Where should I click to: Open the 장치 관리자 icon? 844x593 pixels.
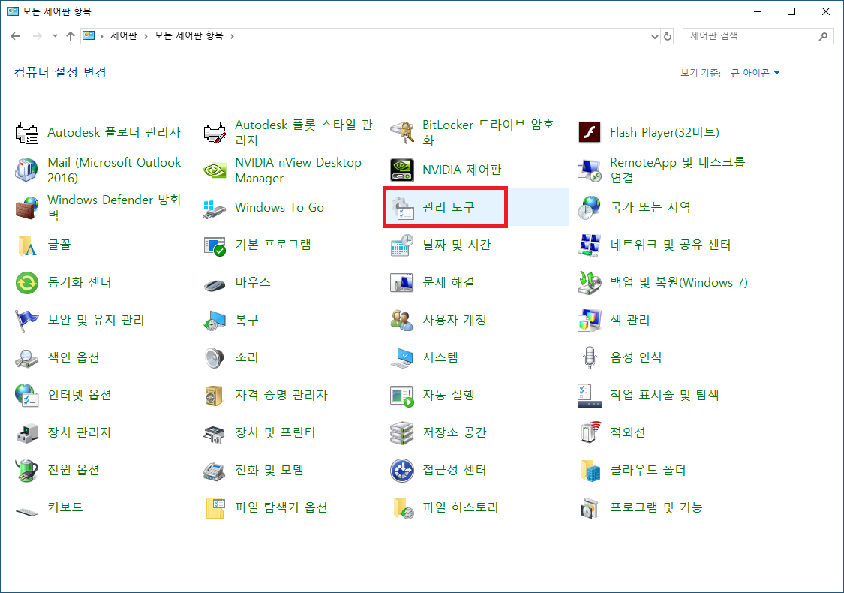coord(26,432)
